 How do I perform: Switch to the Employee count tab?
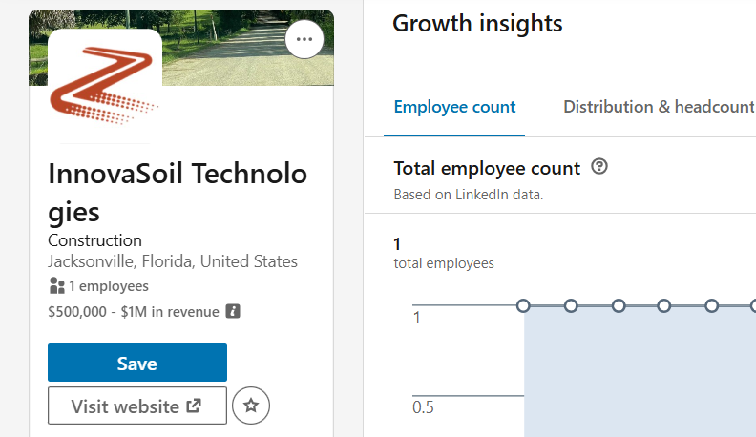coord(454,107)
